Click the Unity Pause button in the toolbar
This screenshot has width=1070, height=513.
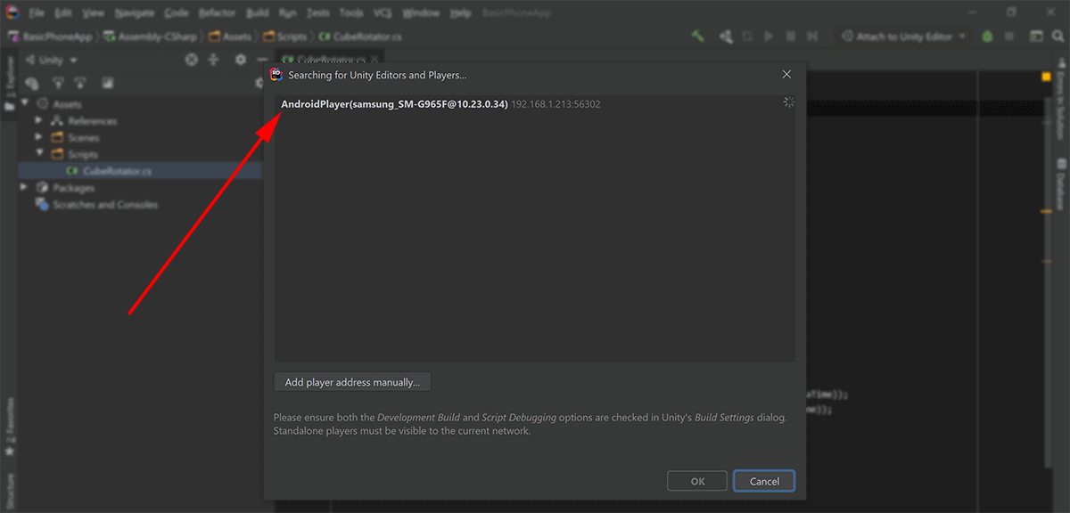coord(790,37)
